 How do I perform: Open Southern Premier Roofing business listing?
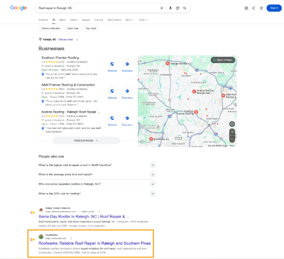(60, 58)
